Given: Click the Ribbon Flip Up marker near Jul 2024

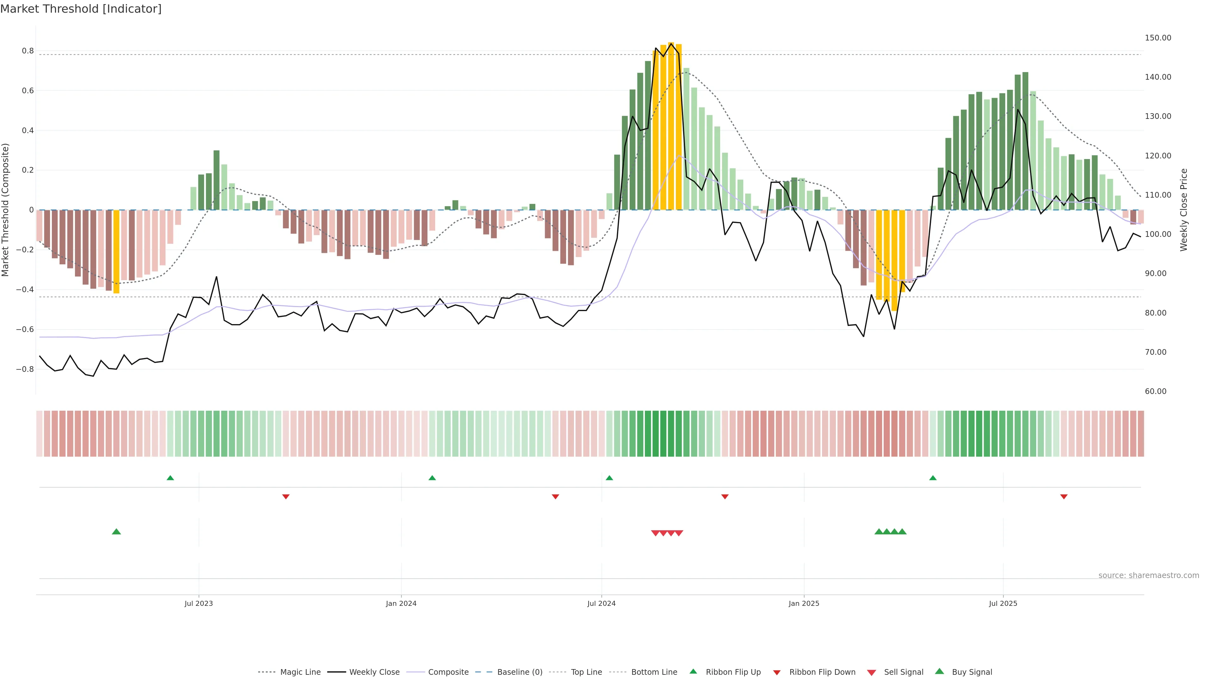Looking at the screenshot, I should [x=609, y=478].
